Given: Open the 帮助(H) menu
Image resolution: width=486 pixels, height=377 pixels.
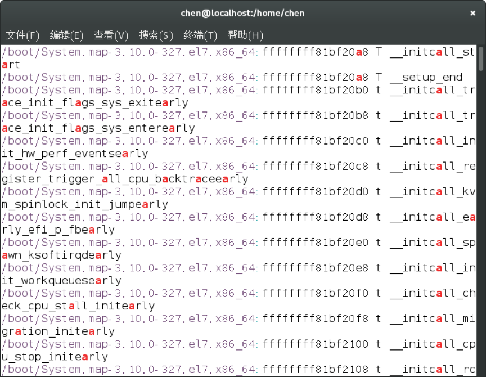Looking at the screenshot, I should click(x=245, y=35).
